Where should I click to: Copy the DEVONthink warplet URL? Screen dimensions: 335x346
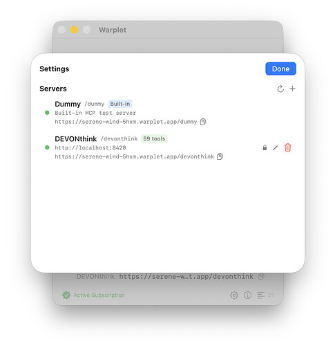[x=220, y=156]
